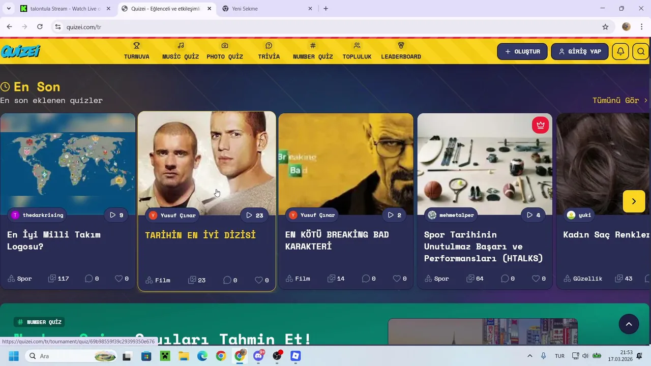Like the Breaking Bad Karakteri quiz
The image size is (651, 366).
400,279
